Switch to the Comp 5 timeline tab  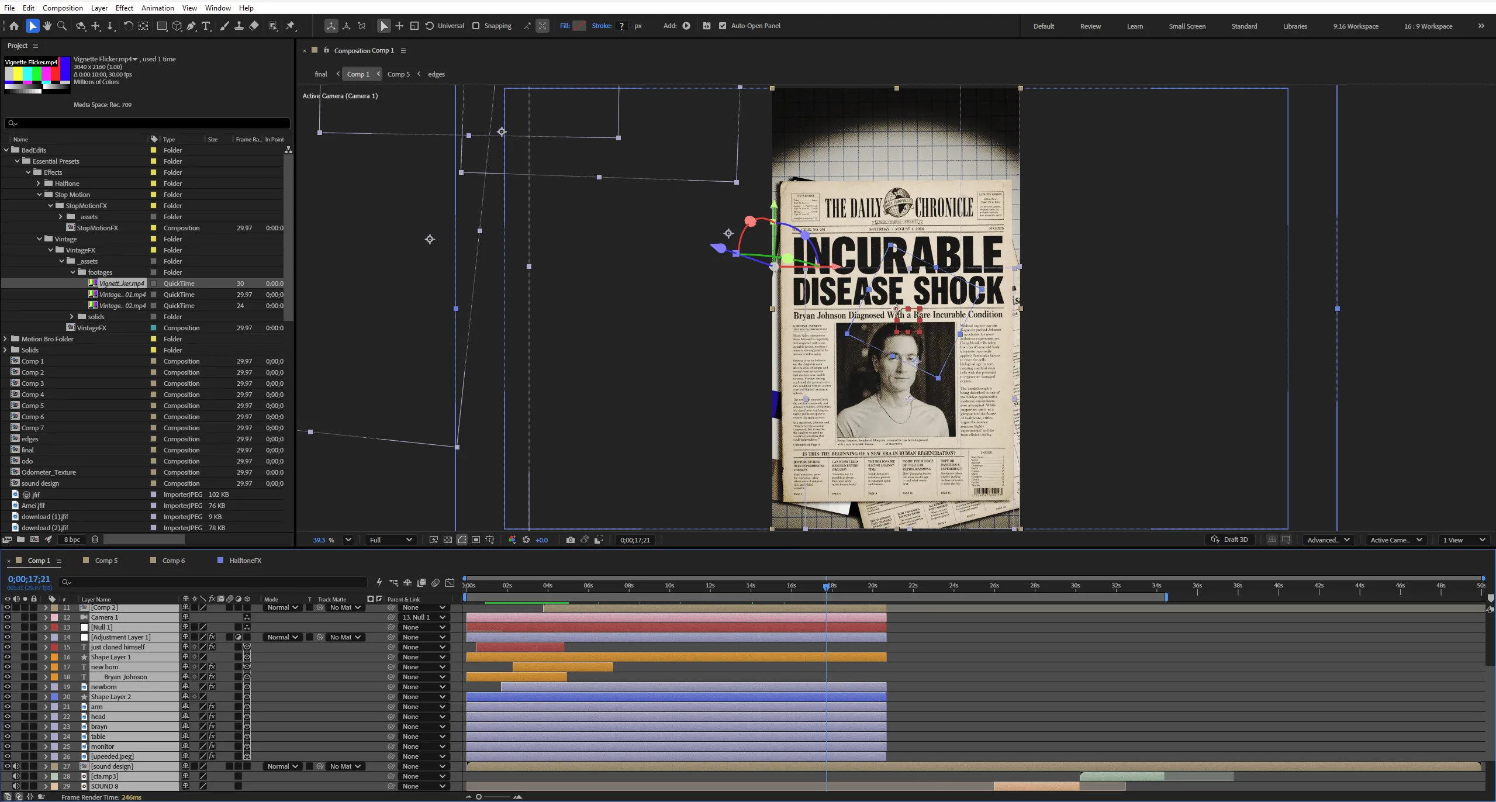[106, 561]
